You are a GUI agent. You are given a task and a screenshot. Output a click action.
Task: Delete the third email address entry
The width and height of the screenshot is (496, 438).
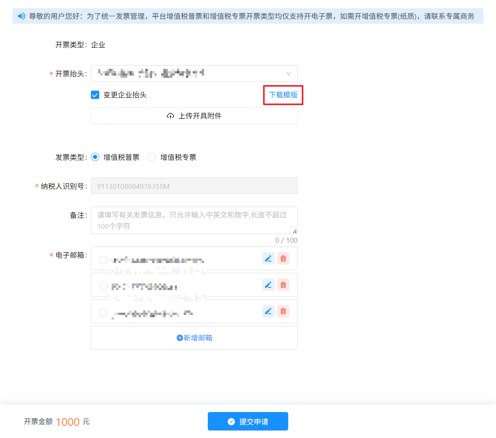pyautogui.click(x=283, y=311)
